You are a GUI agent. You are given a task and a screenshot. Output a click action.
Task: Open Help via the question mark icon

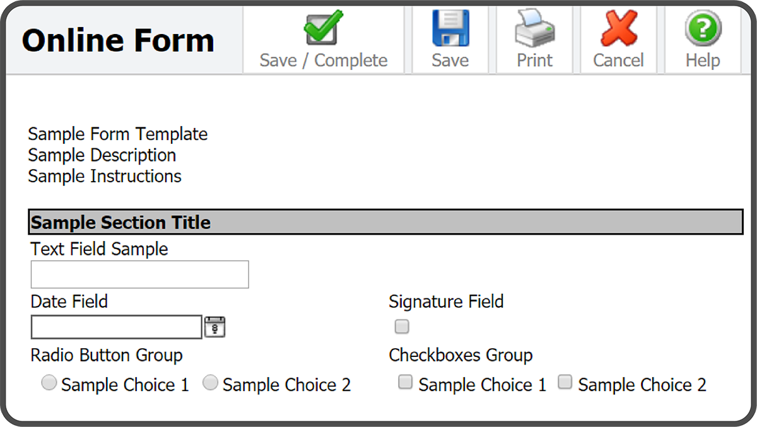pyautogui.click(x=703, y=27)
